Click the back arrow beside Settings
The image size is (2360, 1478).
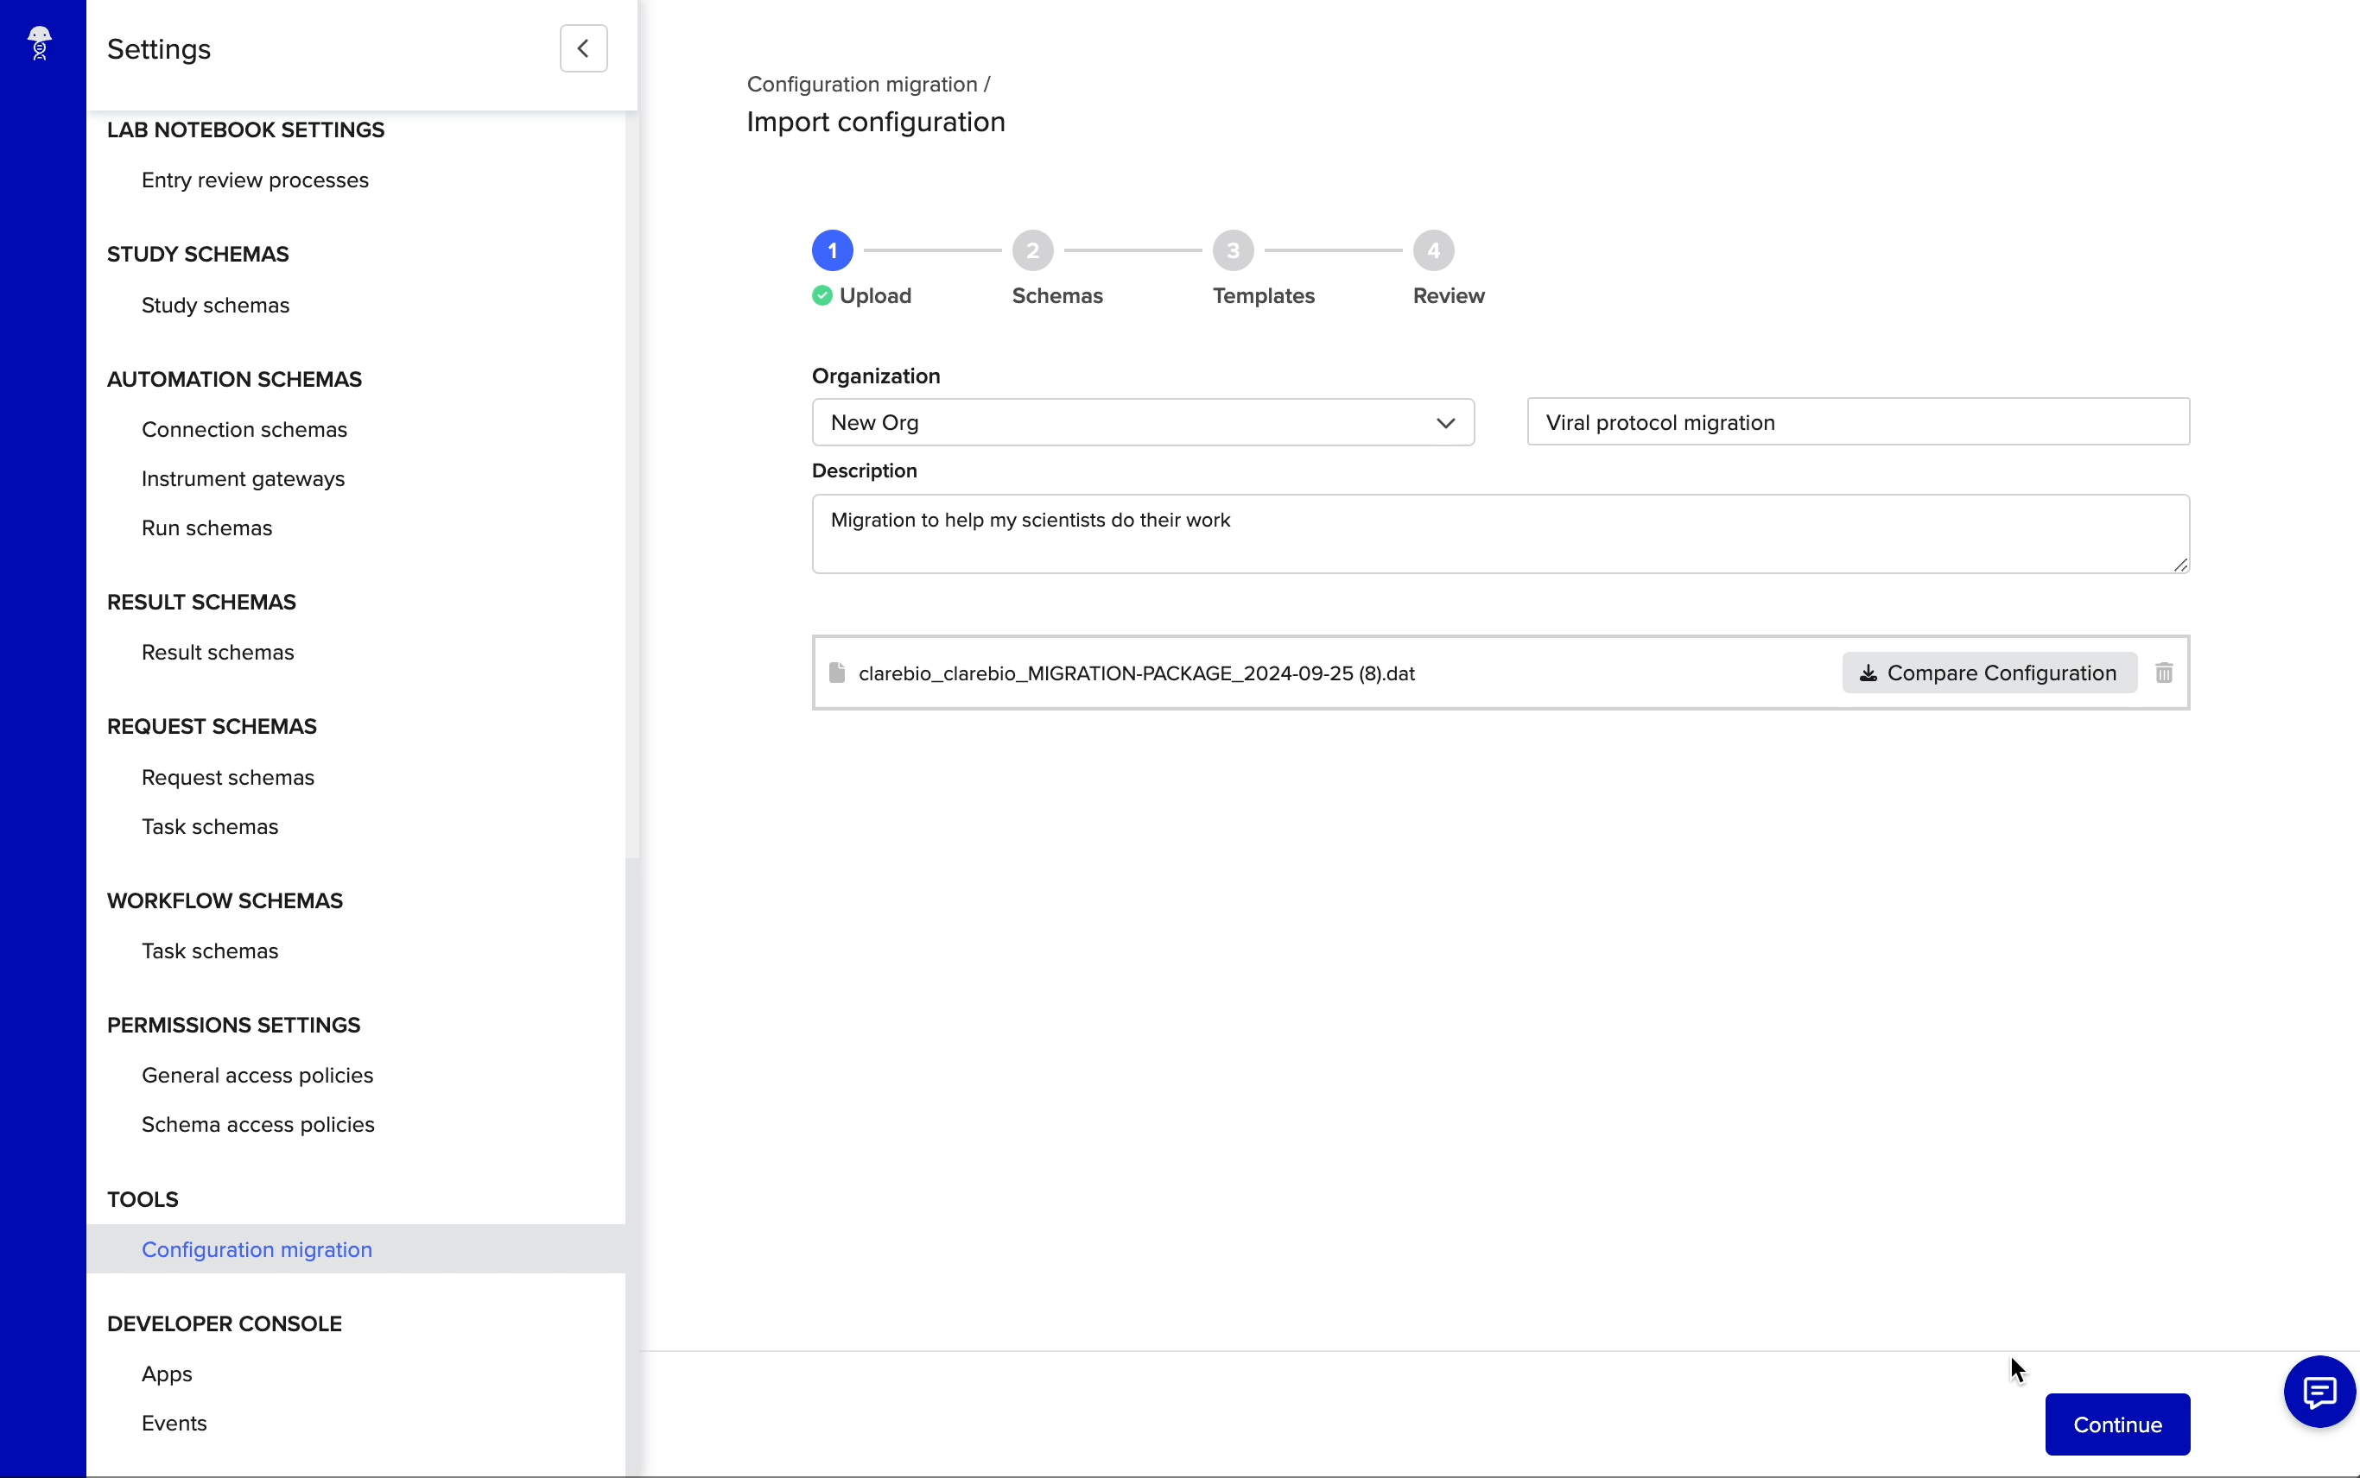coord(583,47)
